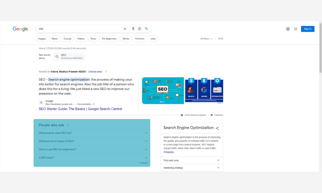Open the settings gear icon
Image resolution: width=322 pixels, height=193 pixels.
coord(288,29)
